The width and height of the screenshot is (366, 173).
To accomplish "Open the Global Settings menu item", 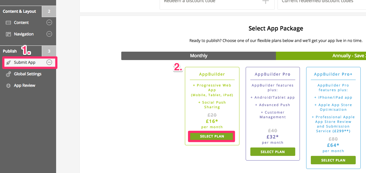I will 27,74.
